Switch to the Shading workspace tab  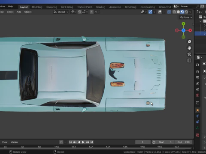[x=100, y=7]
